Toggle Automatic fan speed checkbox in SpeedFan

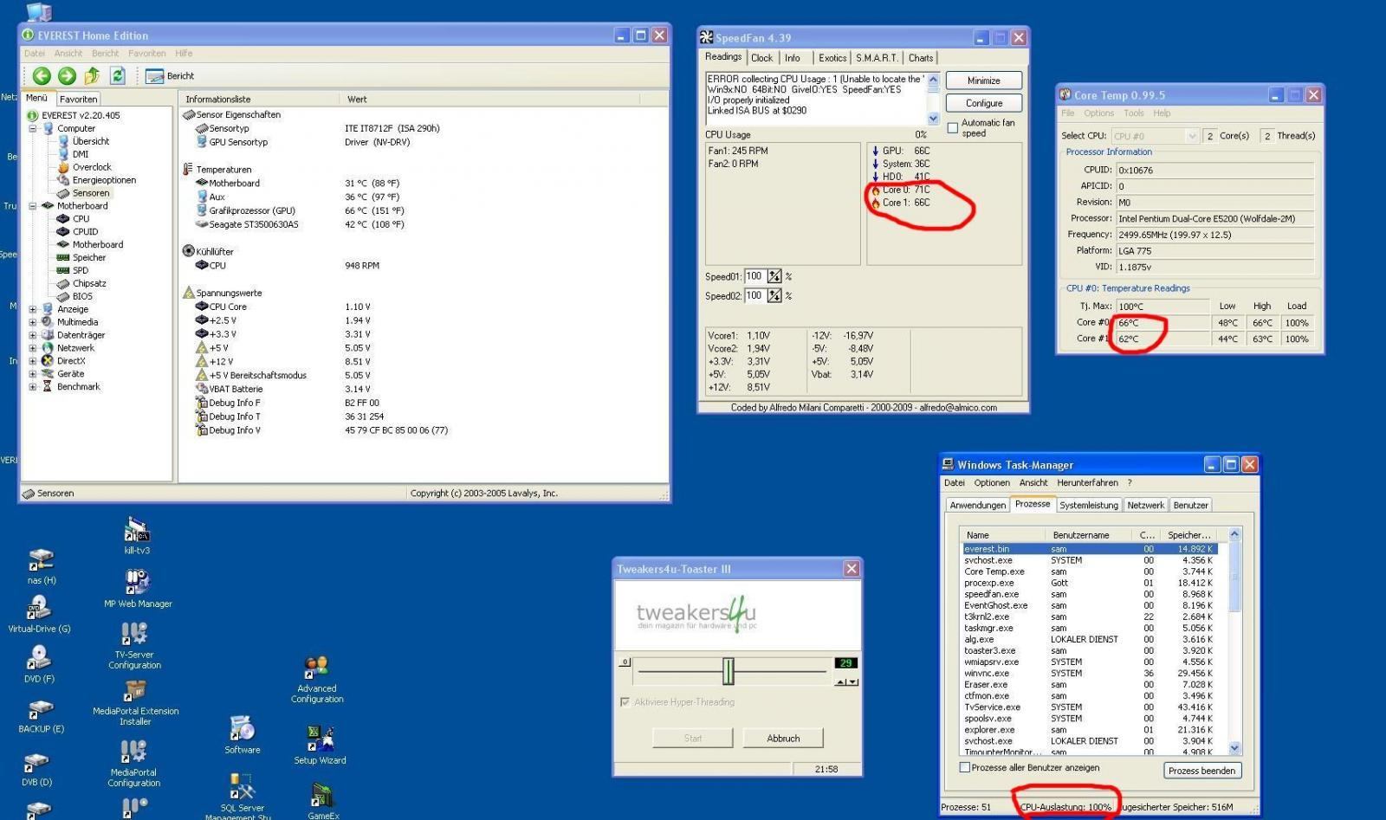[x=953, y=128]
